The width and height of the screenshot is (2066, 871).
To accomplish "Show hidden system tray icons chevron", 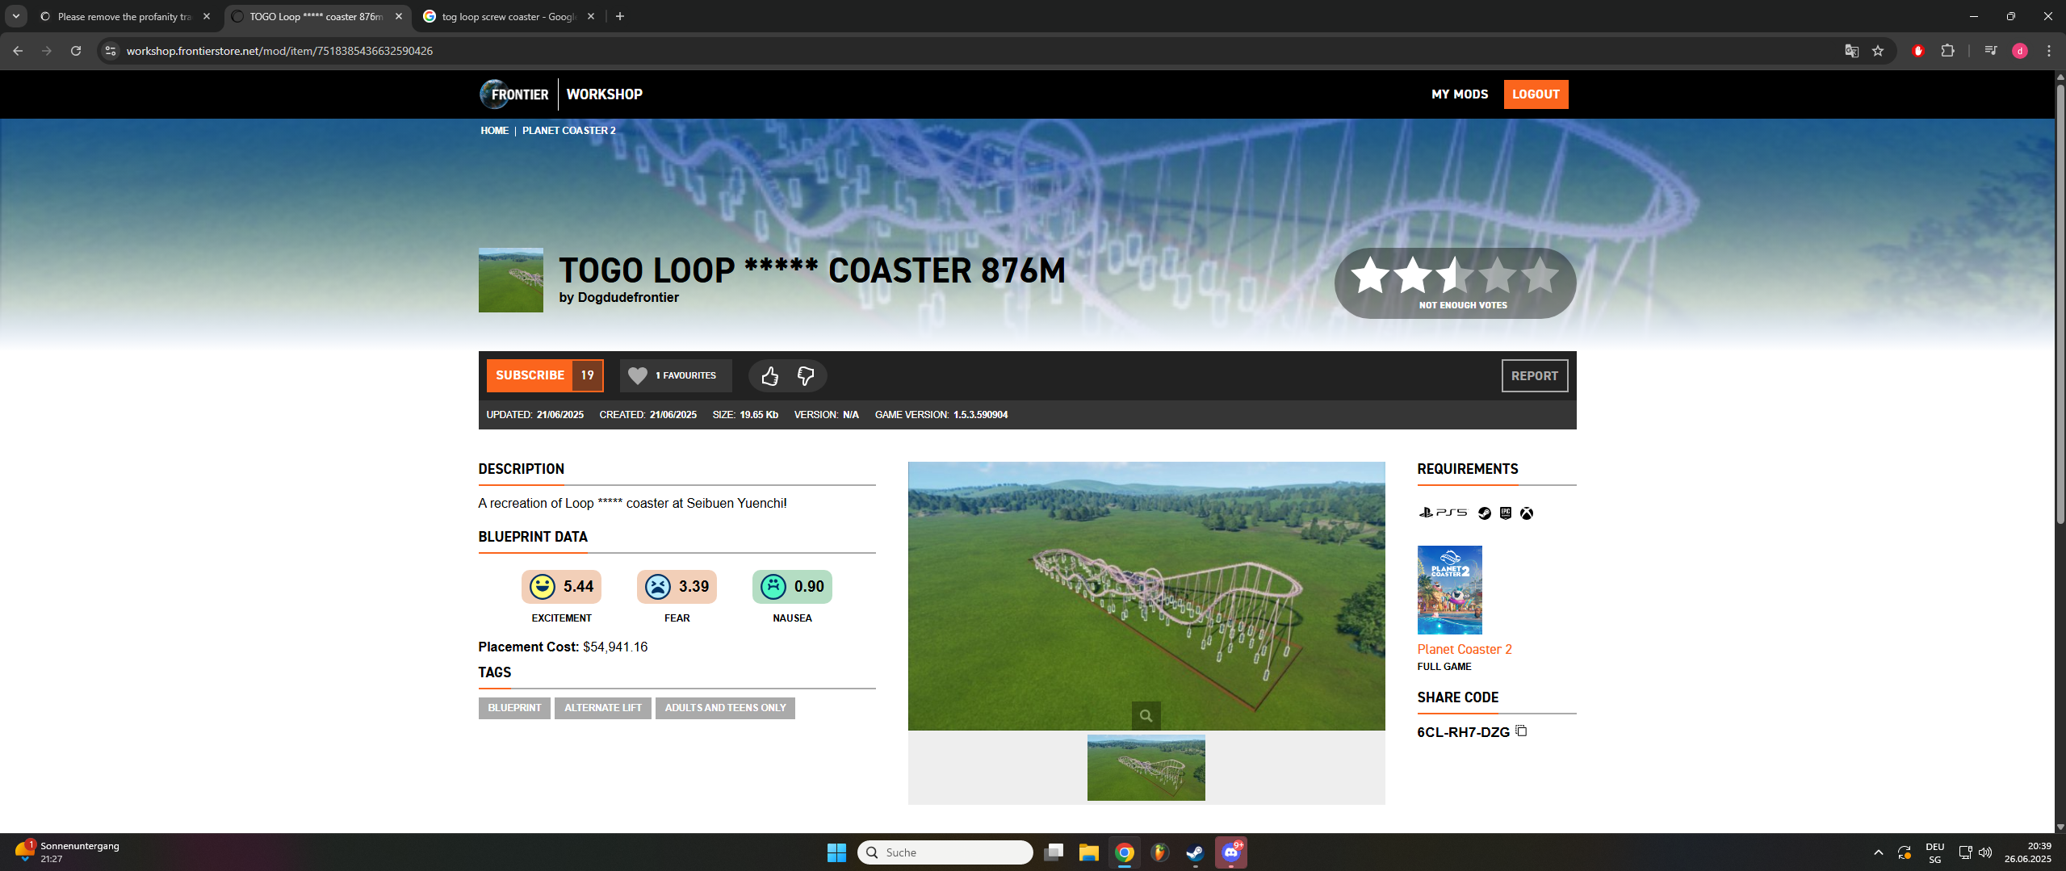I will click(x=1878, y=852).
